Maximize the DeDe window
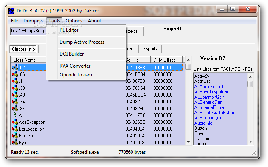The image size is (268, 167). [233, 9]
